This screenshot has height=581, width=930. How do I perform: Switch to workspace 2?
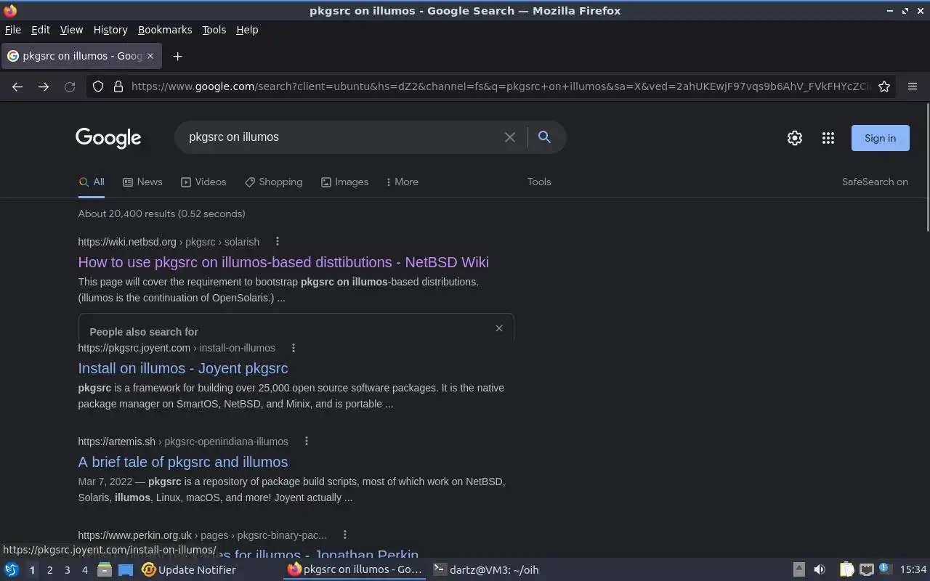pos(49,569)
